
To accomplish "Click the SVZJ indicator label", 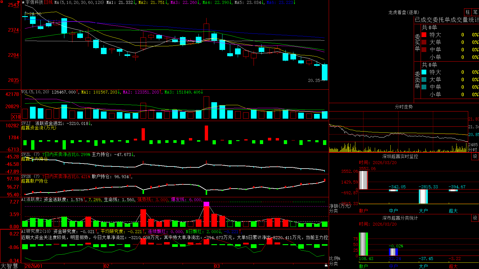I will (26, 123).
